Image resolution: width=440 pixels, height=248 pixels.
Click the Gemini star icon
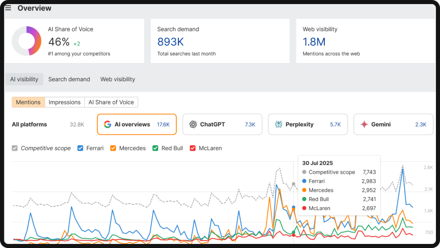click(365, 124)
